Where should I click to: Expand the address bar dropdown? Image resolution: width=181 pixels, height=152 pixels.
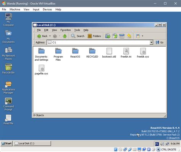(151, 42)
